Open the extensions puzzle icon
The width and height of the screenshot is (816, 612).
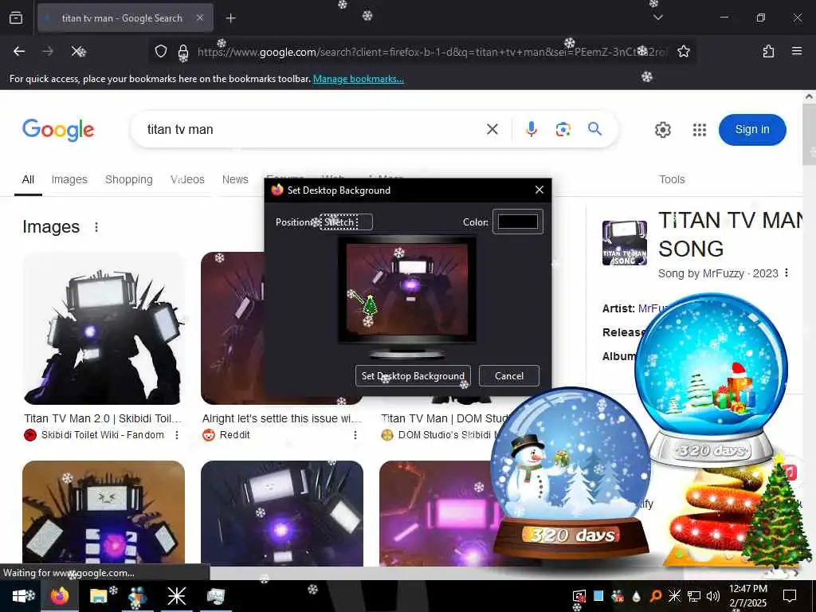(768, 51)
